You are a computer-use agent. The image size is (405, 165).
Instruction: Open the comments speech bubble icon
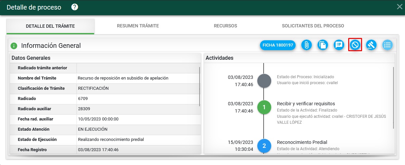339,45
